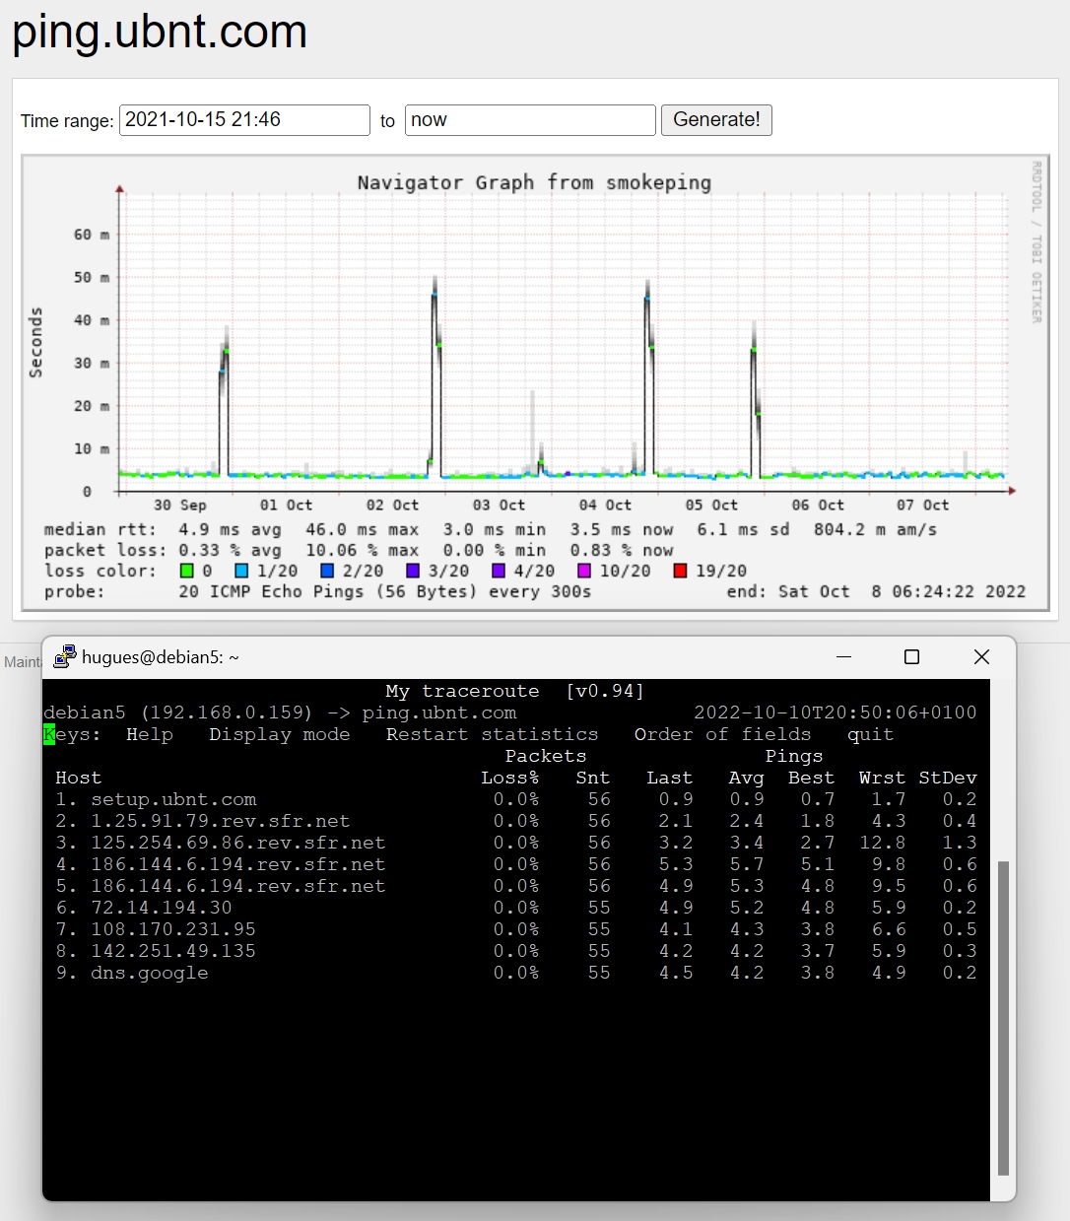Click host 72.14.194.30 in hop list
This screenshot has width=1070, height=1221.
point(162,908)
